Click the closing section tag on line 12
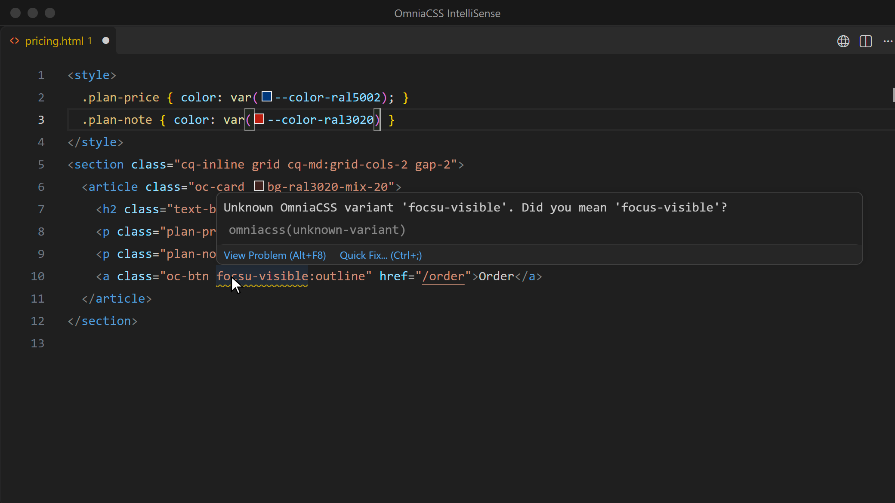Viewport: 895px width, 503px height. pyautogui.click(x=102, y=321)
